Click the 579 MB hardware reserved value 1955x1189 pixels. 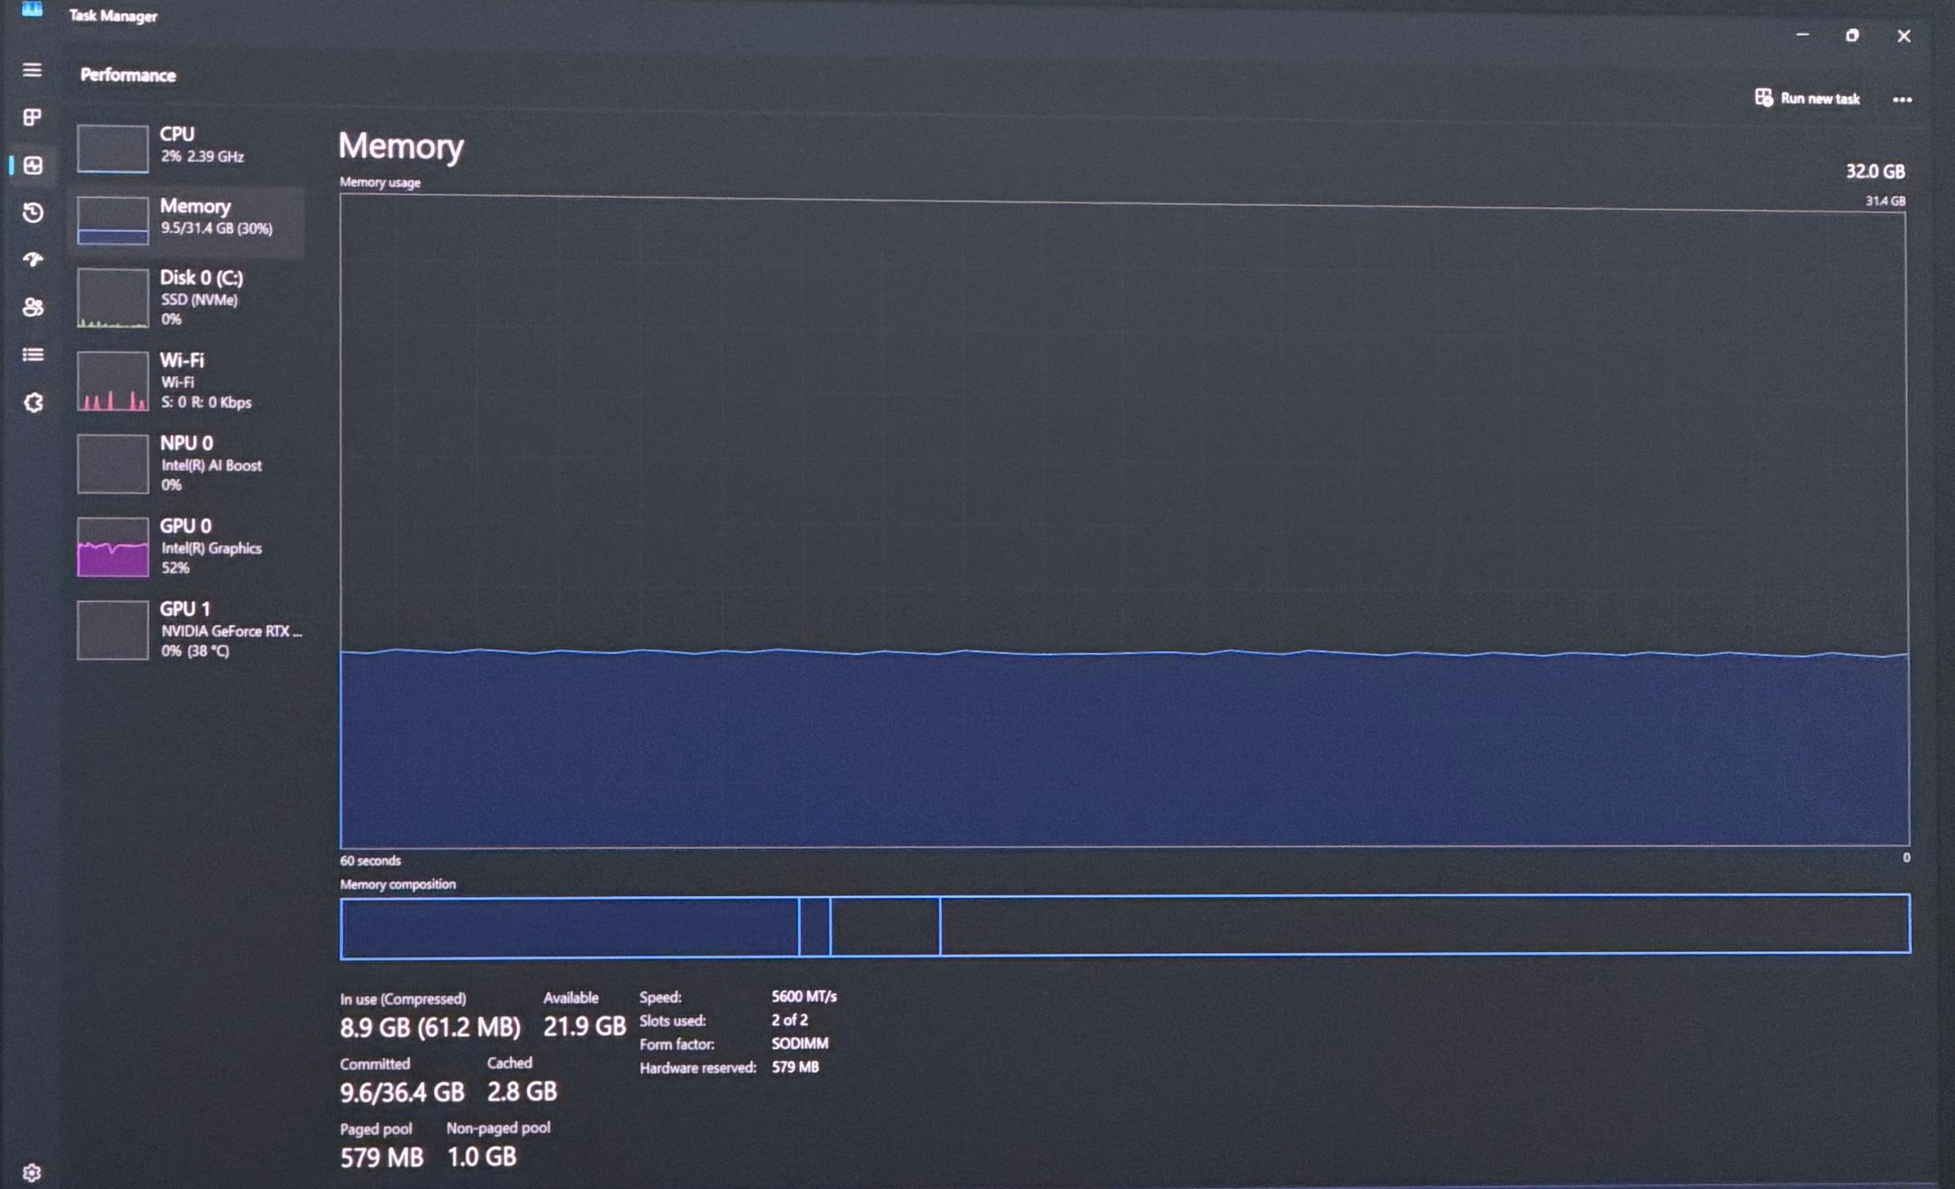click(795, 1068)
